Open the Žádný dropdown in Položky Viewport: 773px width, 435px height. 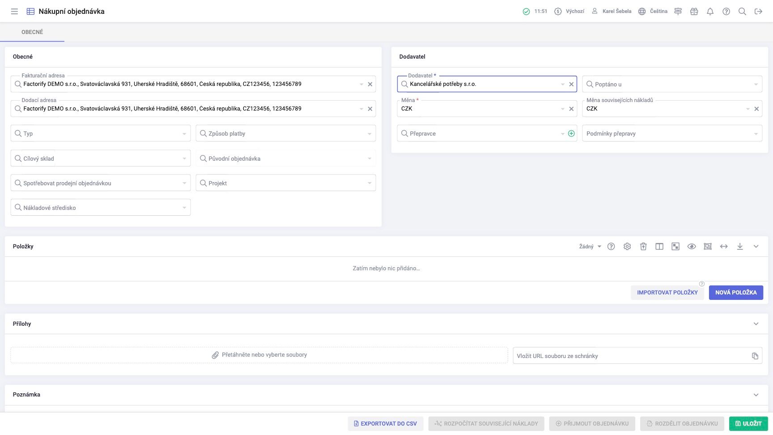click(x=590, y=247)
